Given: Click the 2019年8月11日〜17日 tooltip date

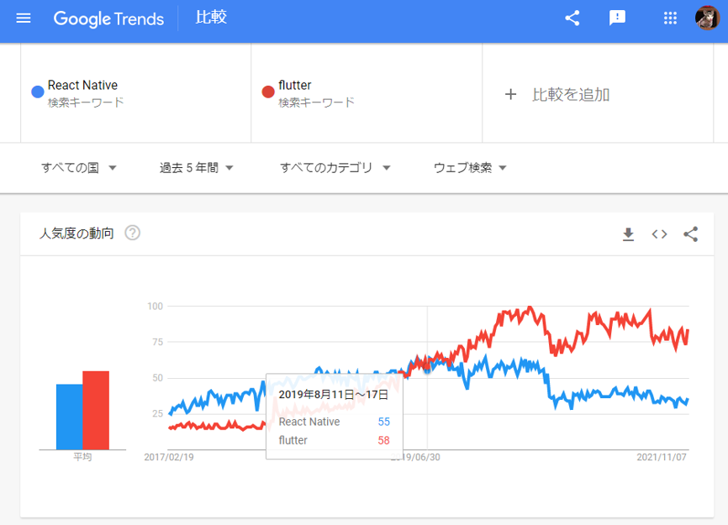Looking at the screenshot, I should click(x=333, y=394).
